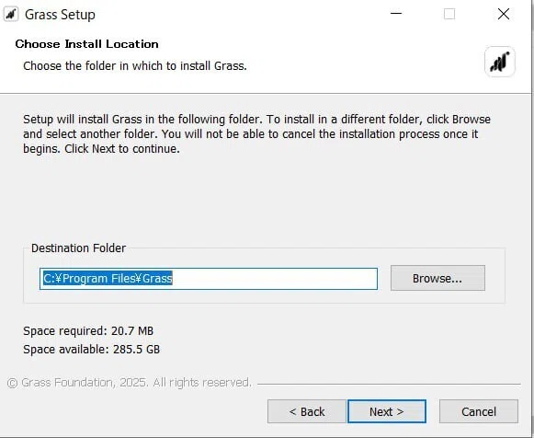
Task: Click the separator line beside the copyright text
Action: point(389,384)
